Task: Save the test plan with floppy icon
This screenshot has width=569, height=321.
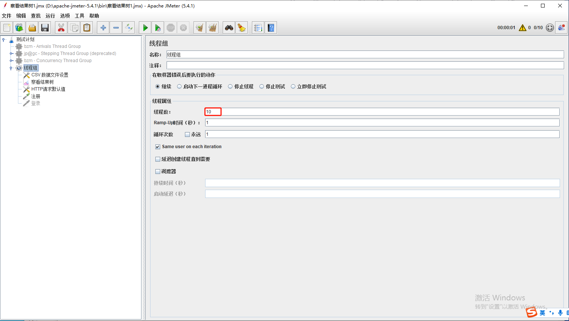Action: coord(45,28)
